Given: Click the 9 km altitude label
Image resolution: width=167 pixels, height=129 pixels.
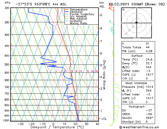Looking at the screenshot, I should (101, 15).
